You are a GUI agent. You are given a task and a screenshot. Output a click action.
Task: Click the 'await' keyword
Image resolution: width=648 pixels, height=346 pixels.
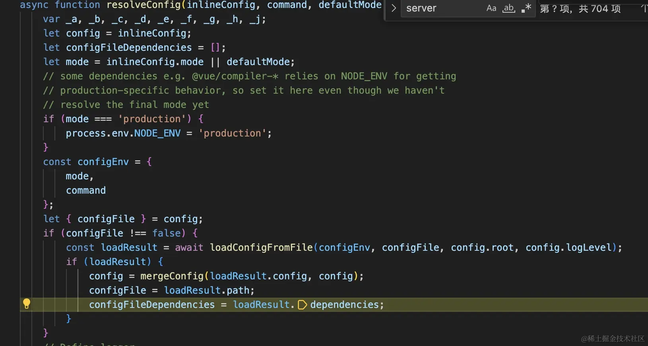tap(189, 248)
